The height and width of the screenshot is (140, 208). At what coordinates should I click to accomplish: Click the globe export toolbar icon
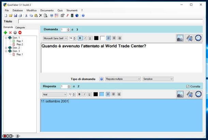tap(77, 16)
